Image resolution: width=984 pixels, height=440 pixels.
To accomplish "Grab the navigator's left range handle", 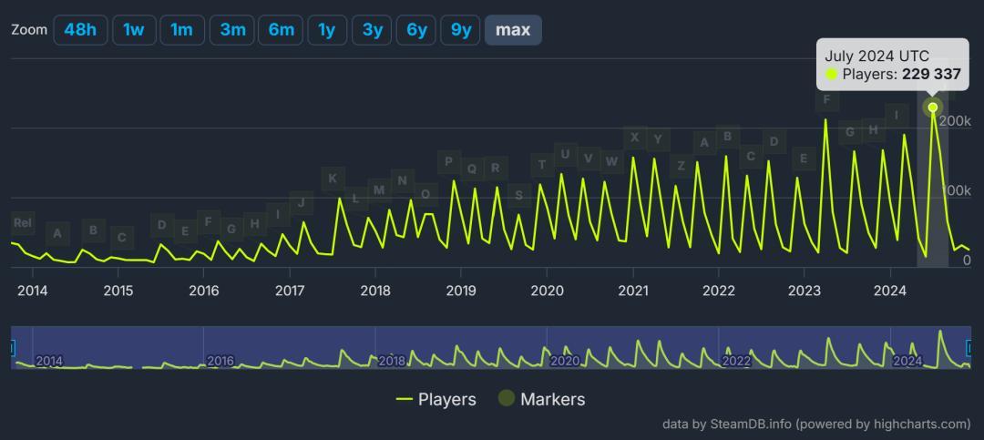I will pyautogui.click(x=13, y=348).
